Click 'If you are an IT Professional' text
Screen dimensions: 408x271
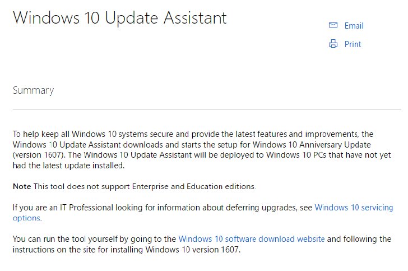coord(63,208)
